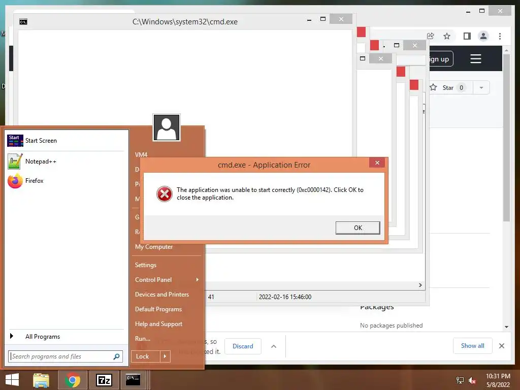Click the 2022-02-16 15:46:00 status cell
The image size is (520, 390).
click(285, 297)
